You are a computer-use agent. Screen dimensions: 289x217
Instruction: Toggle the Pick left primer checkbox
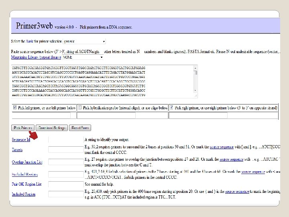point(15,107)
